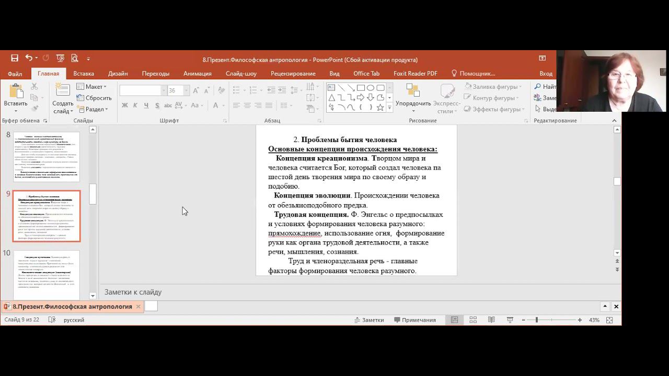The image size is (669, 376).
Task: Expand the shapes gallery with the More arrow
Action: (389, 108)
